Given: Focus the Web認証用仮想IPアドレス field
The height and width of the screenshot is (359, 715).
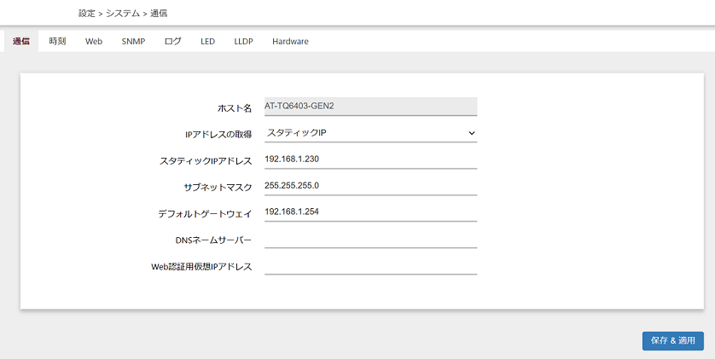Looking at the screenshot, I should pyautogui.click(x=370, y=265).
